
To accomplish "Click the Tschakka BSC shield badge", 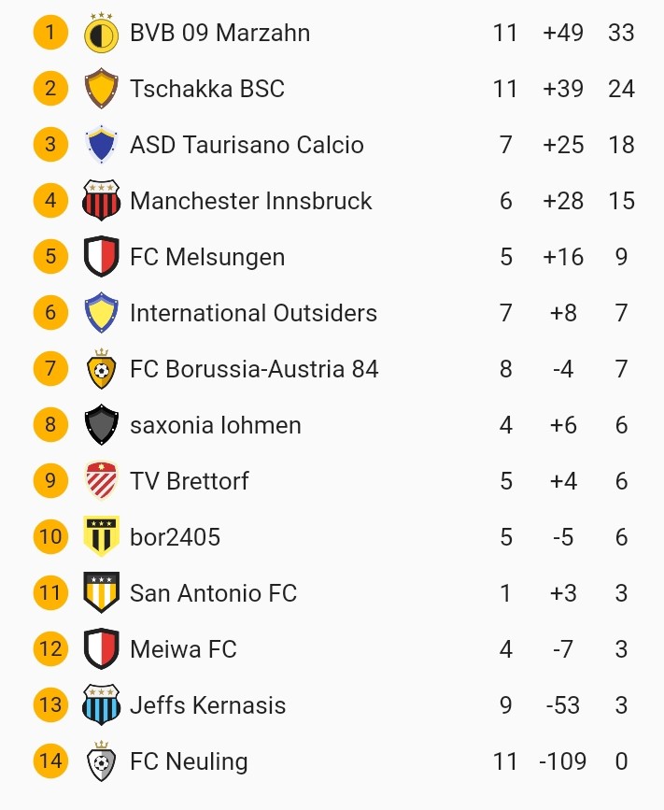I will tap(101, 89).
